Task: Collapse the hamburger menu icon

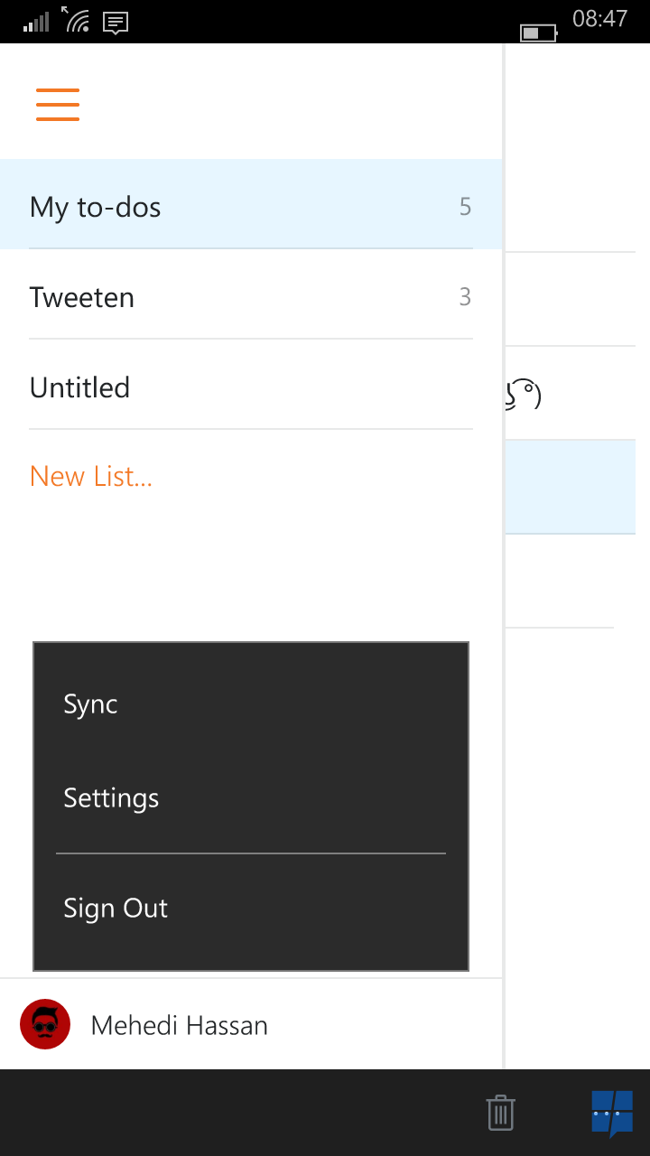Action: (58, 105)
